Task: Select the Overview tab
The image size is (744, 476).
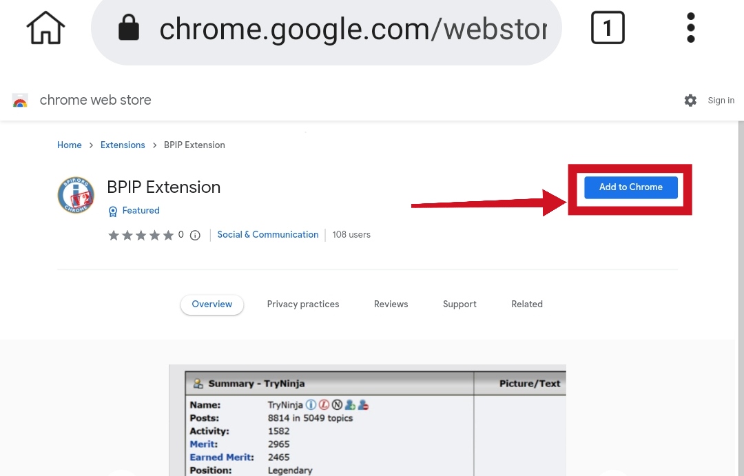Action: pos(212,304)
